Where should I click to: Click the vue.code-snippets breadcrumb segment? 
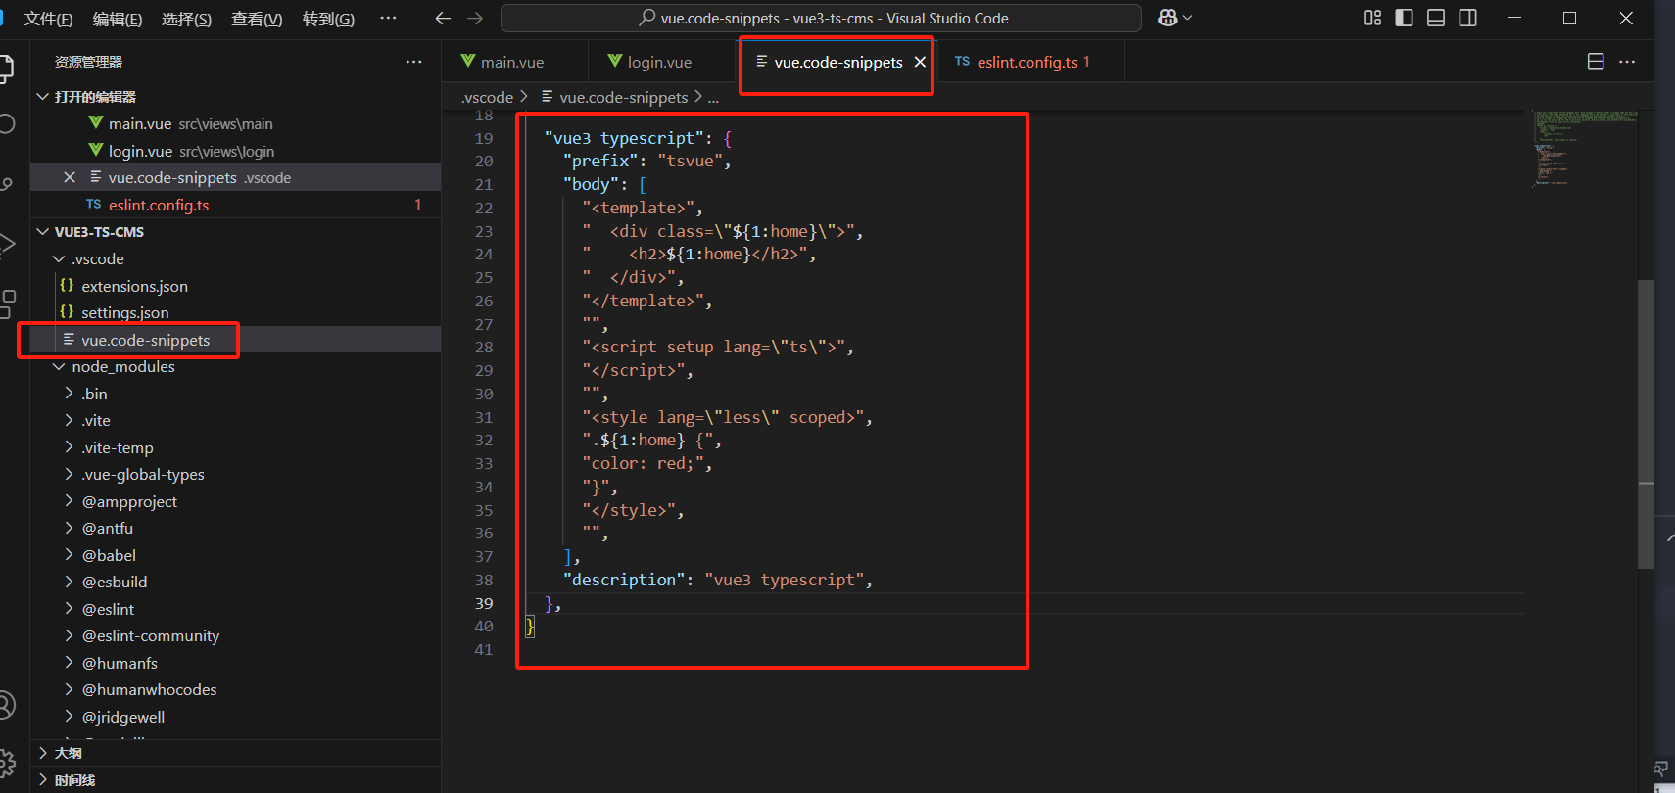(614, 97)
